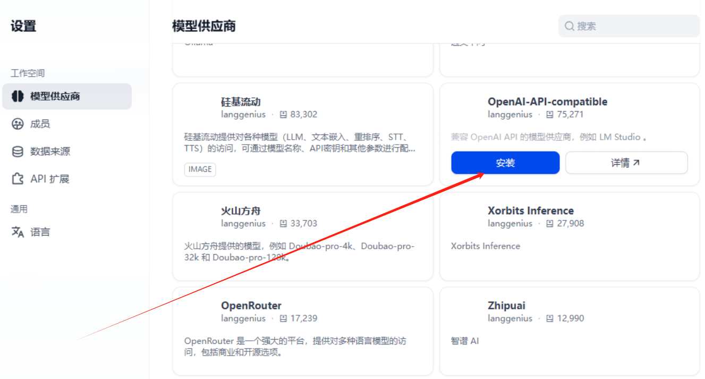
Task: Select the Zhipuai provider card
Action: [570, 331]
